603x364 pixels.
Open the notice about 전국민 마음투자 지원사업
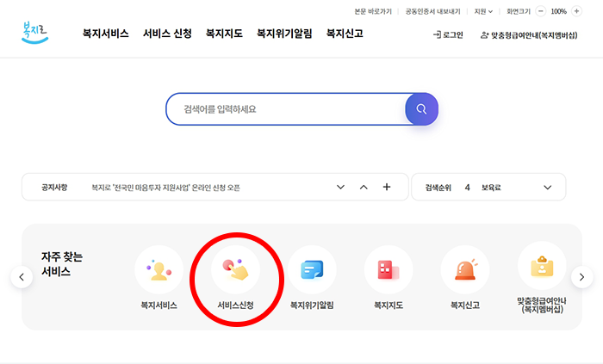pos(165,188)
